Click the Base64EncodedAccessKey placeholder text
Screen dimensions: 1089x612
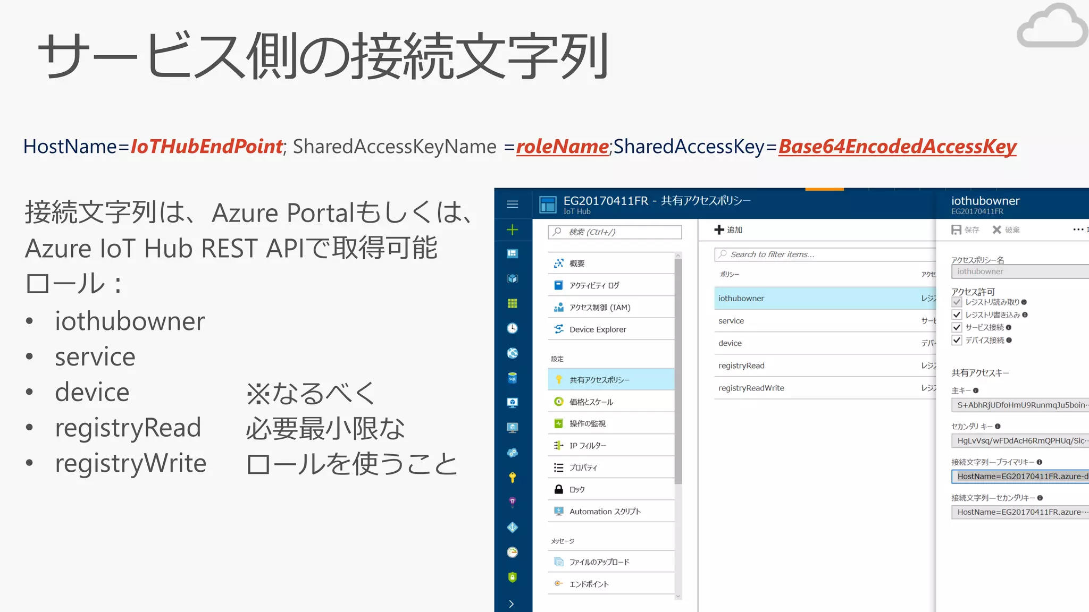tap(898, 147)
